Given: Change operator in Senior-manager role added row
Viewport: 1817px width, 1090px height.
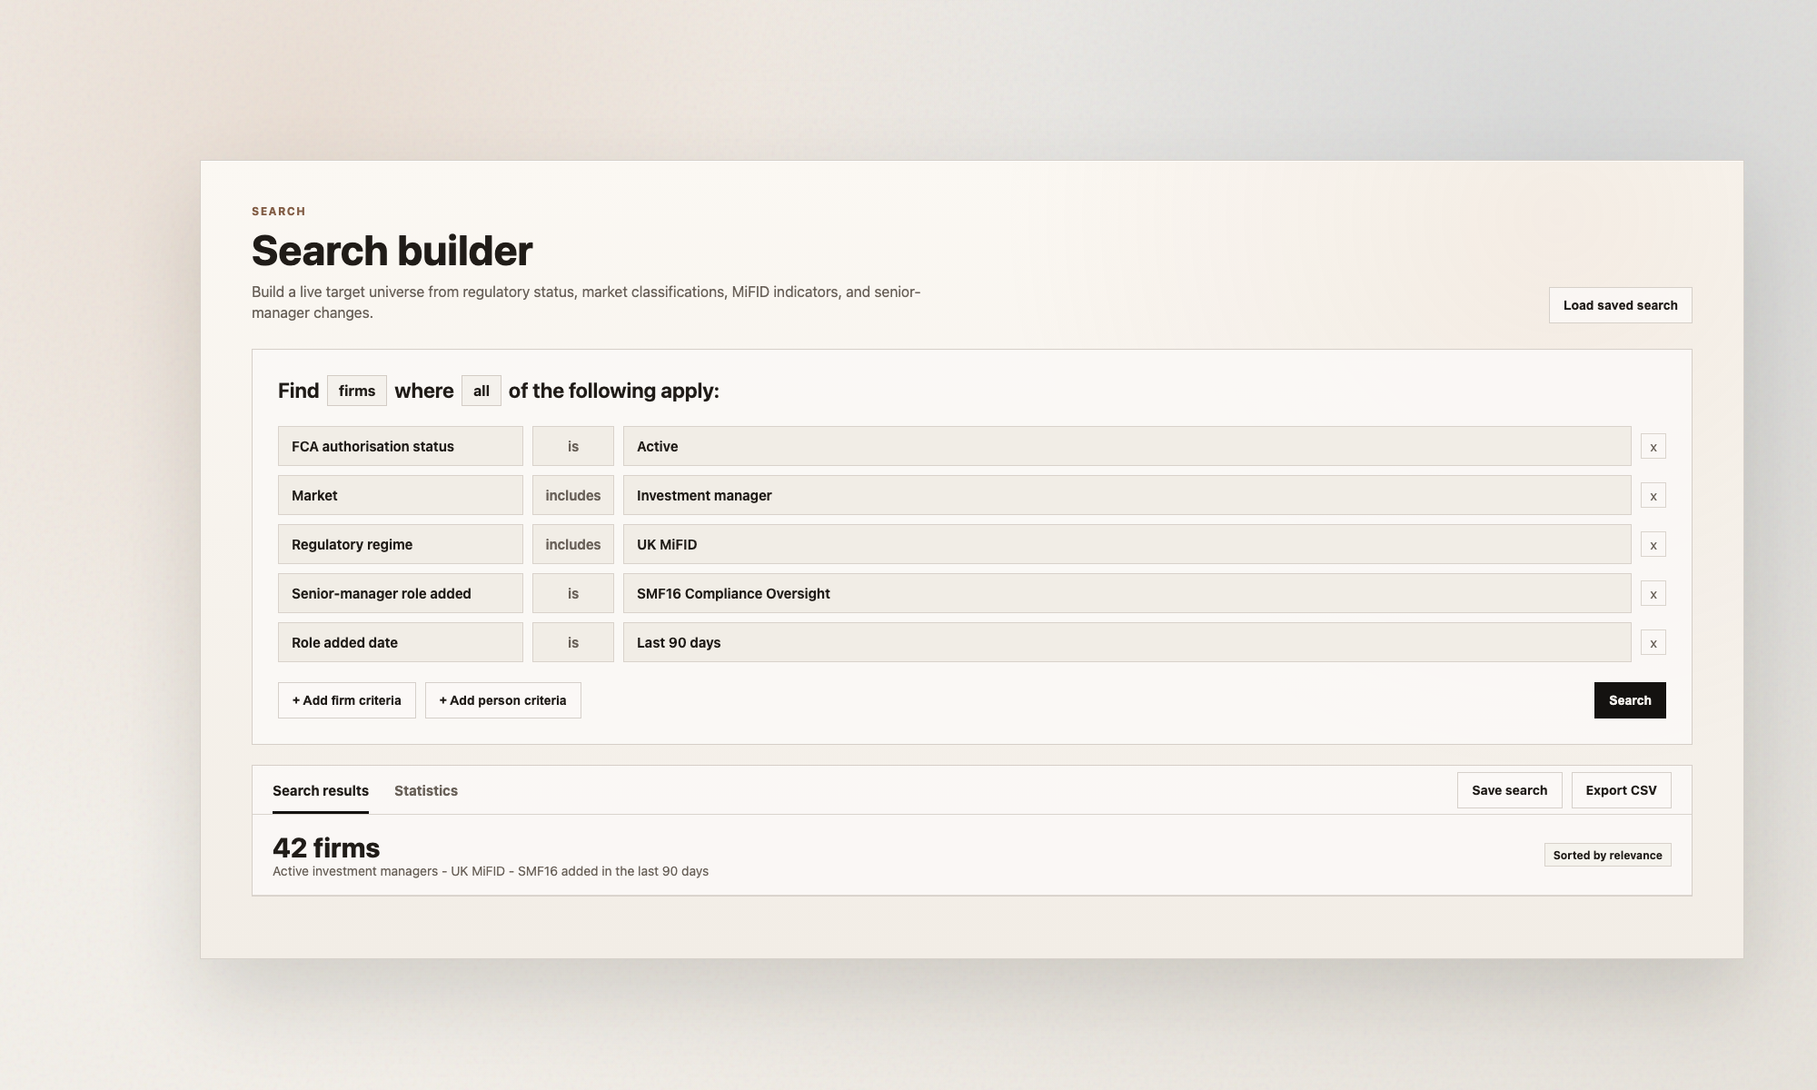Looking at the screenshot, I should point(573,593).
